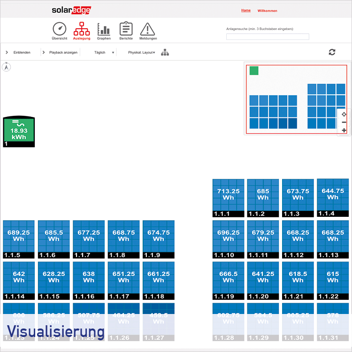Expand the Einblenden panel
The image size is (352, 352).
tap(18, 53)
